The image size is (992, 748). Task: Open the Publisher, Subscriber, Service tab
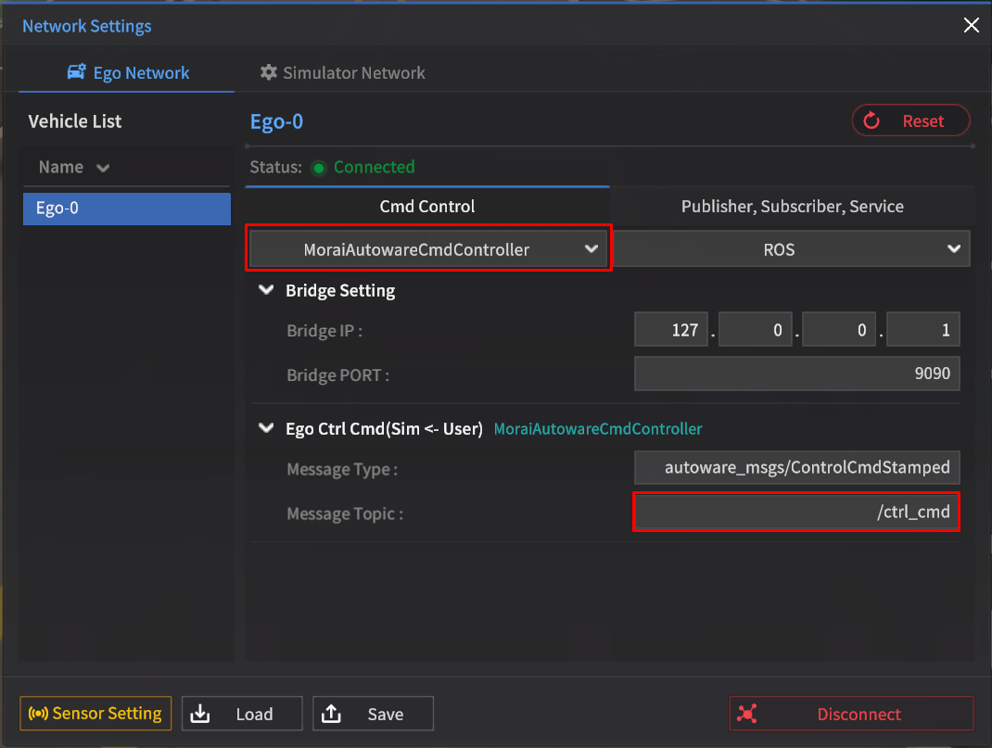(792, 206)
